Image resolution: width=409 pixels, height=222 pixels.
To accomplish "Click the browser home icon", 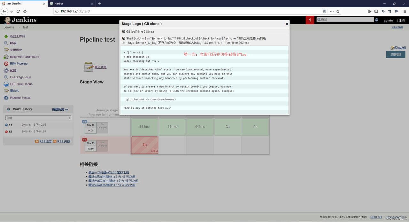I will 25,11.
